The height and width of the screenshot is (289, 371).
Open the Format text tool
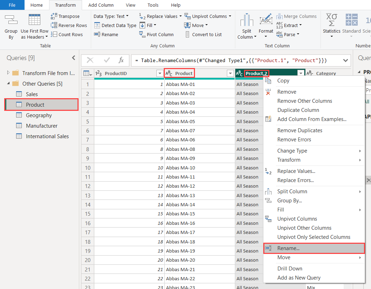pyautogui.click(x=266, y=21)
